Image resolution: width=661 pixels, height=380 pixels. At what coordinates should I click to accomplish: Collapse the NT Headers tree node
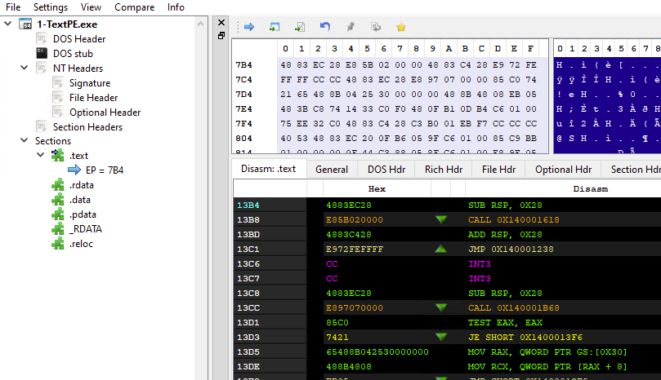click(25, 68)
